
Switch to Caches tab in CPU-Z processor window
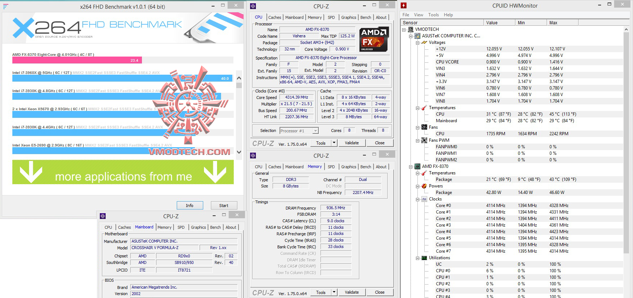tap(274, 17)
